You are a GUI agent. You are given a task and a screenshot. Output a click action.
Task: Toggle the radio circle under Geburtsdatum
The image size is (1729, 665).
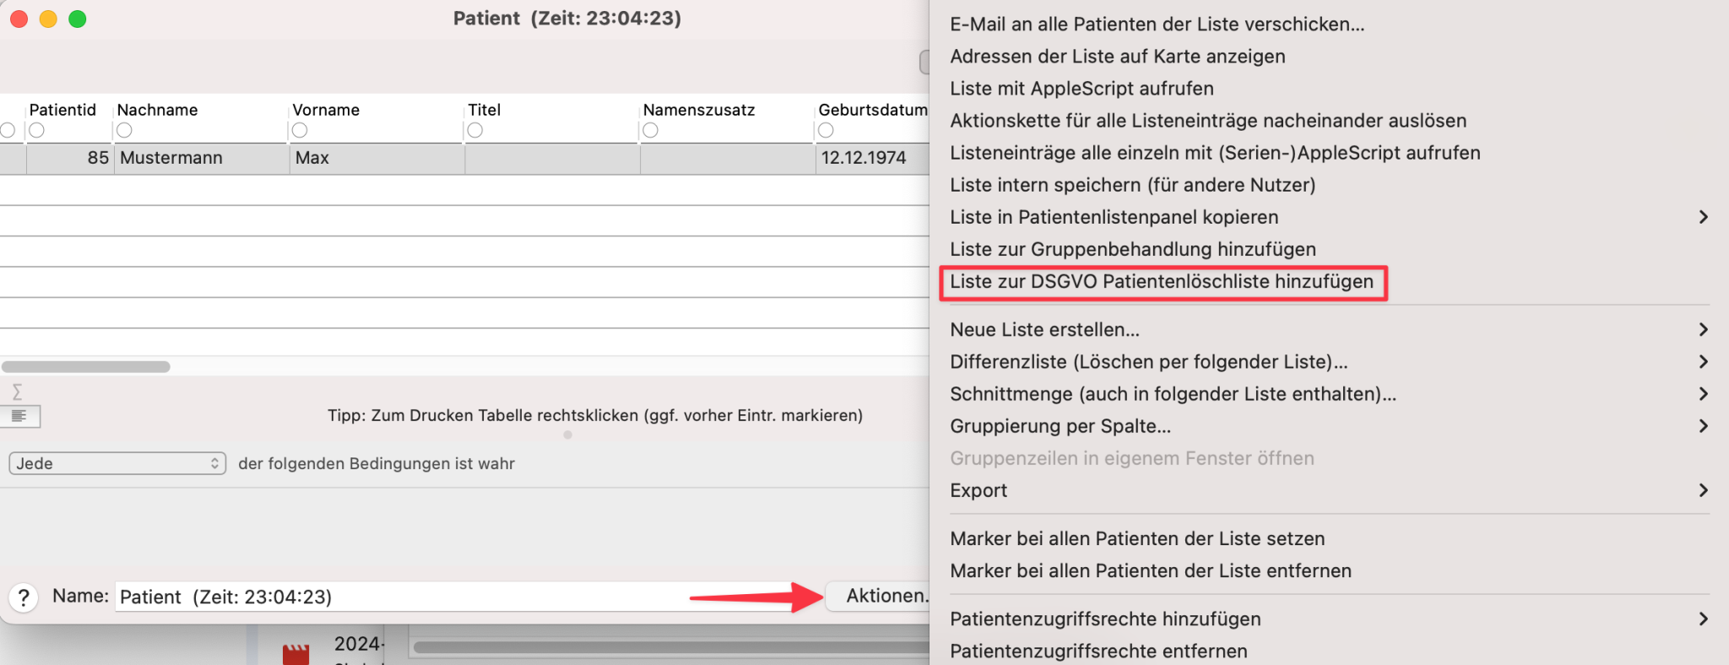(x=826, y=130)
